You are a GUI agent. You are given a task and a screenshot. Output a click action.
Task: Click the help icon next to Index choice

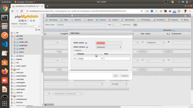click(x=87, y=47)
